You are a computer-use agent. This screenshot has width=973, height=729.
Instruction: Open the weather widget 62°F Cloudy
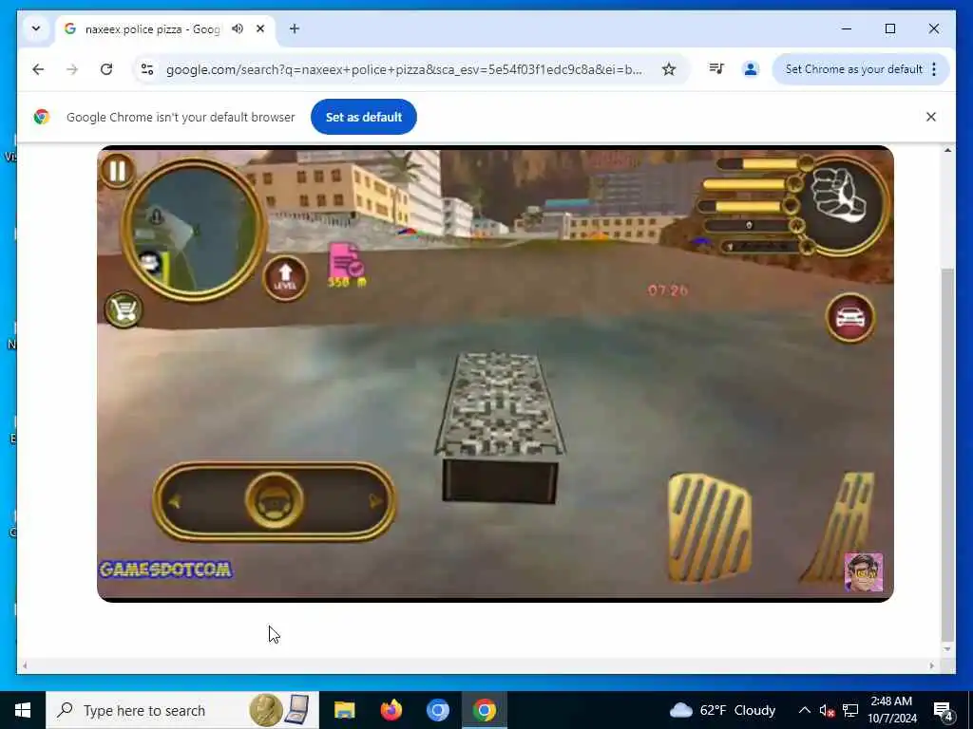(x=723, y=710)
